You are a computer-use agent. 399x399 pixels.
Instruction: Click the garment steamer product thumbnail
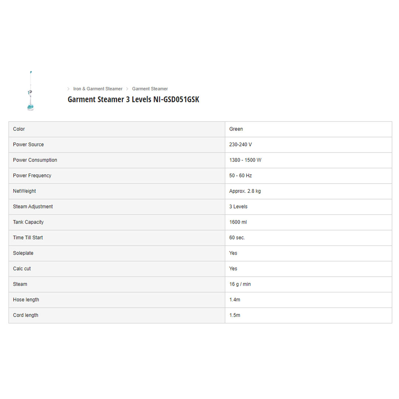pyautogui.click(x=30, y=91)
